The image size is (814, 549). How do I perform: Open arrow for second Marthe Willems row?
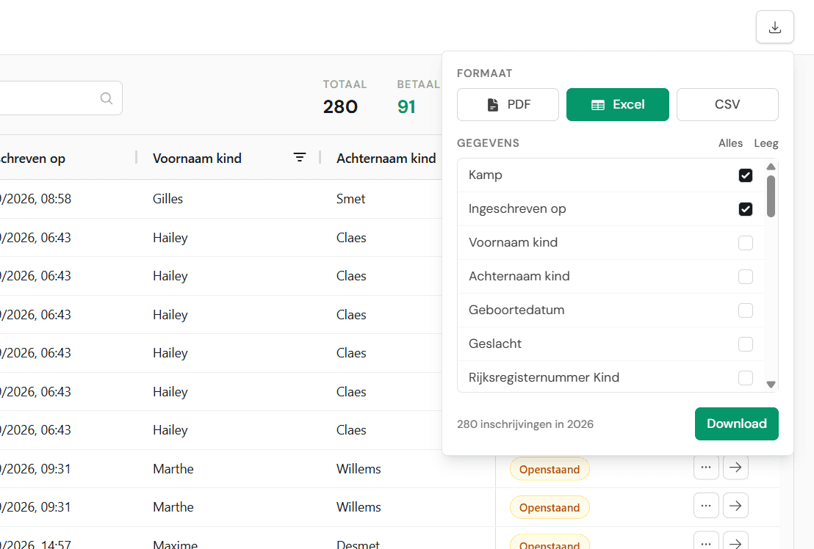point(735,506)
